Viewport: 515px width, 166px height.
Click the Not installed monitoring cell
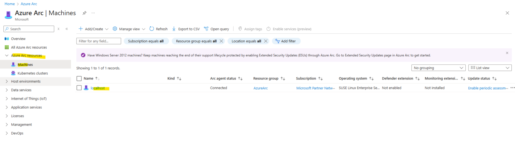(435, 88)
